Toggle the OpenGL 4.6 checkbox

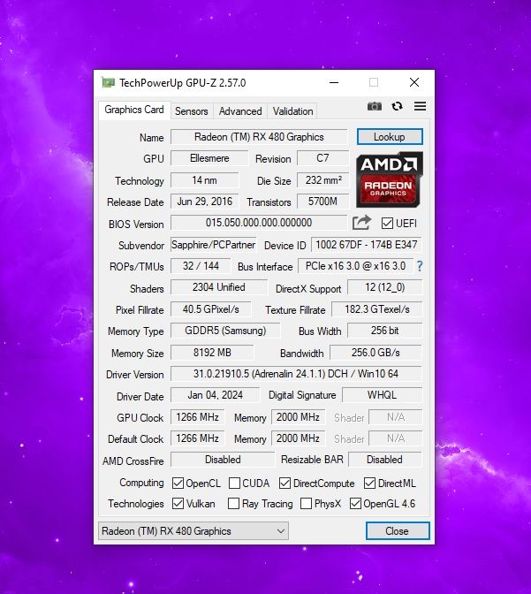[355, 504]
